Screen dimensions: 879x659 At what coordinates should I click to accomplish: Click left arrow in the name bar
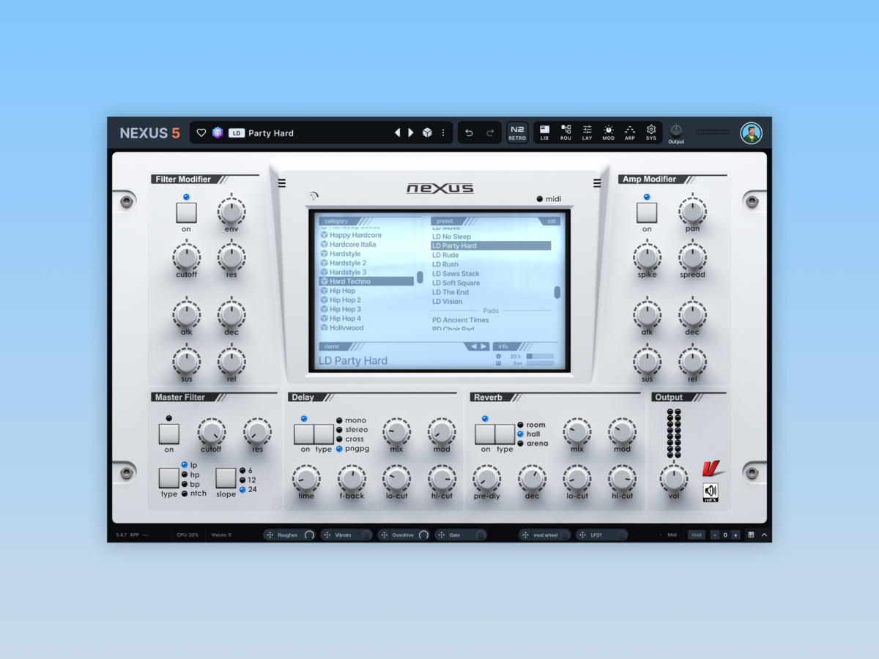[474, 346]
